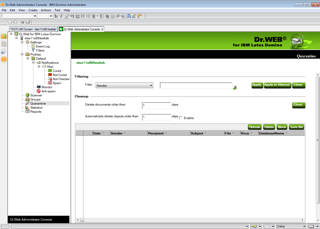Click the paperclip attachment icon

point(118,16)
